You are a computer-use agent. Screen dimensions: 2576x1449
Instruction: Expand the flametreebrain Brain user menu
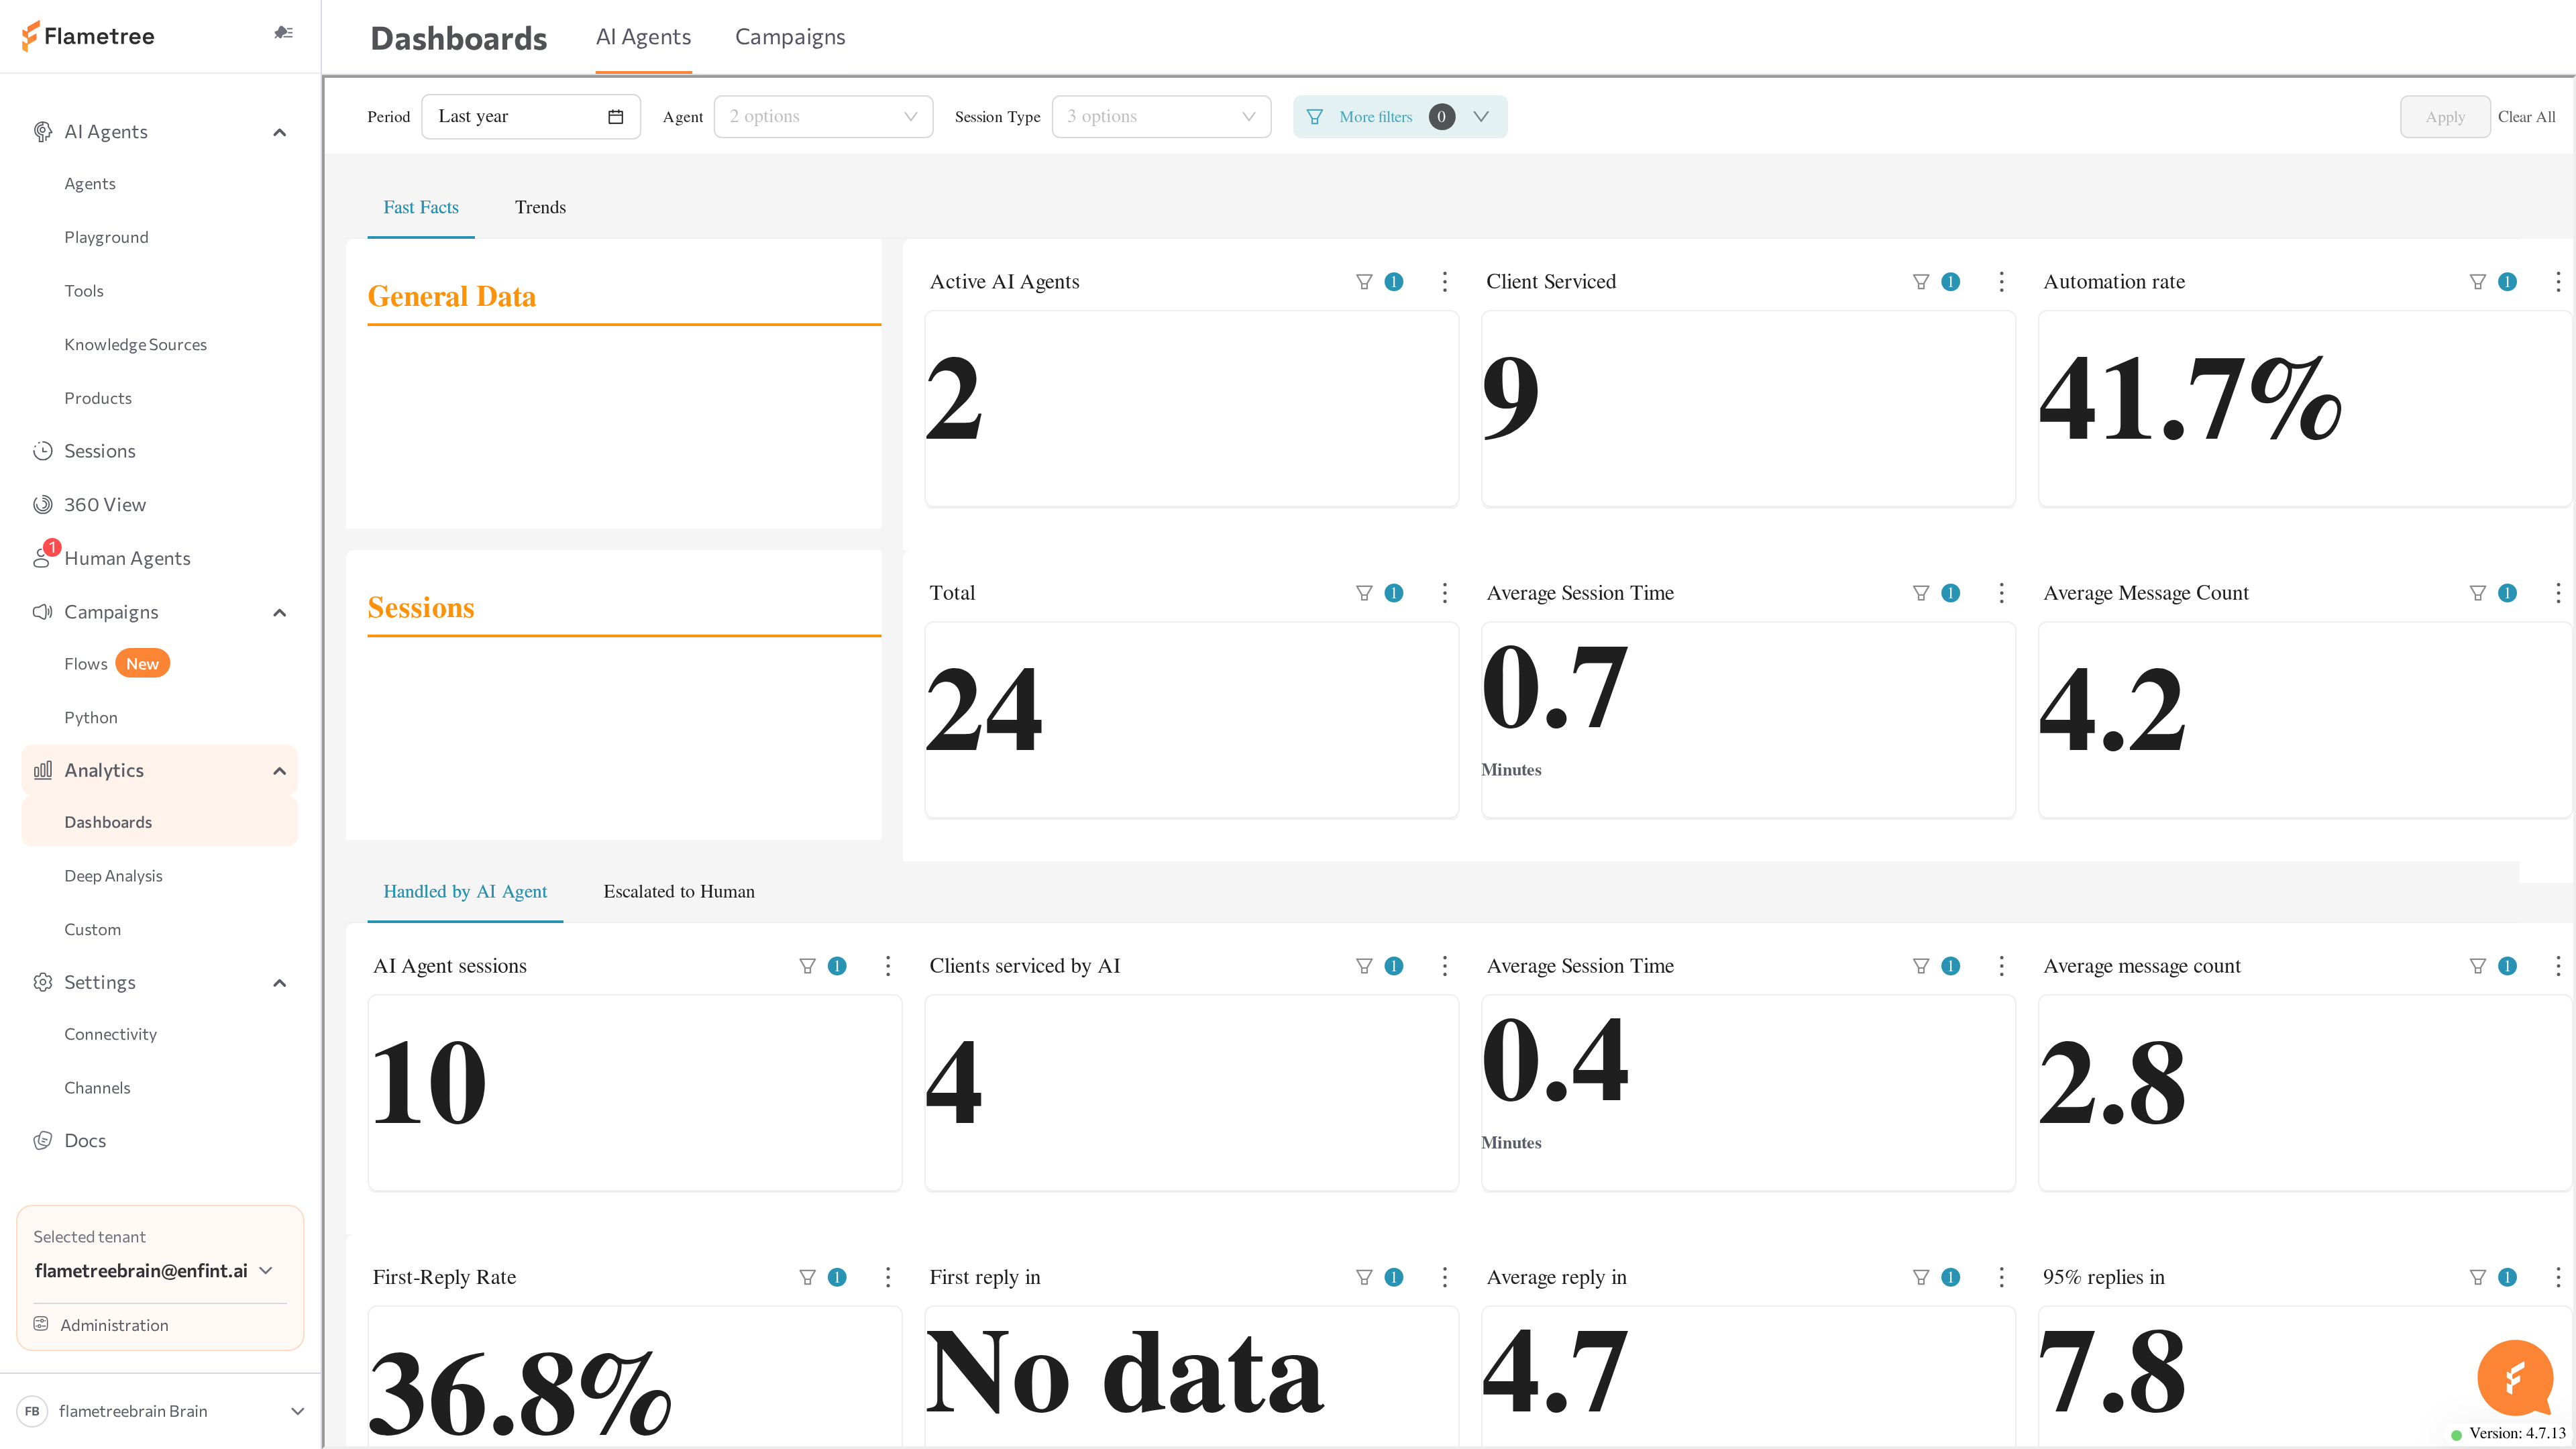(297, 1411)
